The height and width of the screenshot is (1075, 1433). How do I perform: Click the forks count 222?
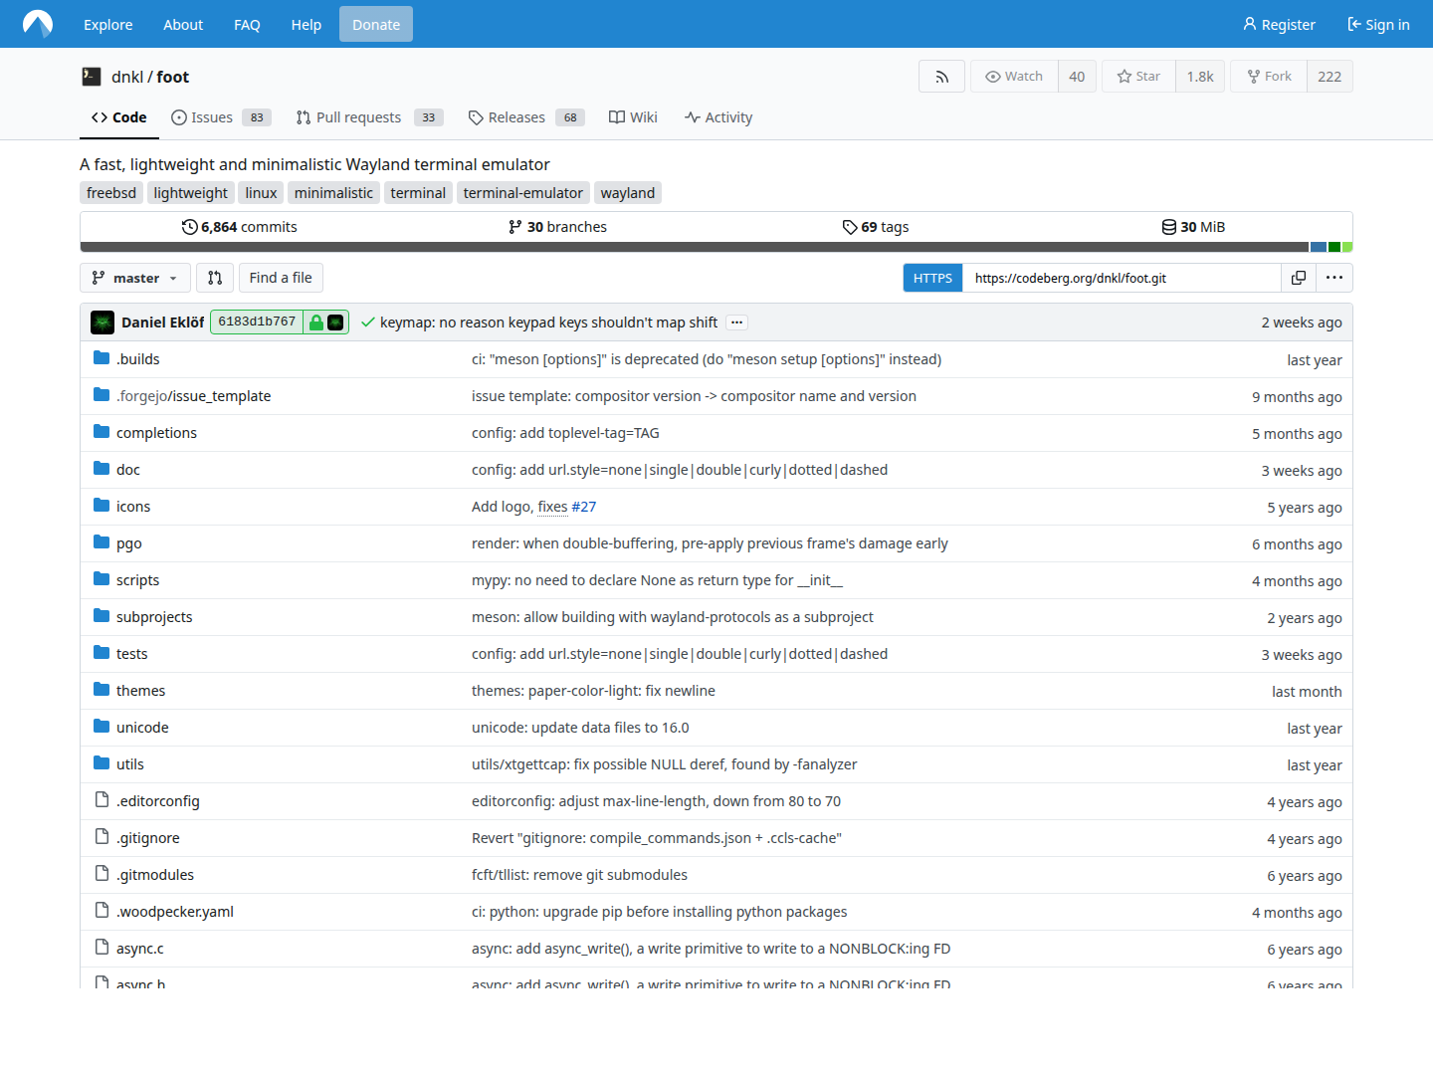[x=1330, y=77]
